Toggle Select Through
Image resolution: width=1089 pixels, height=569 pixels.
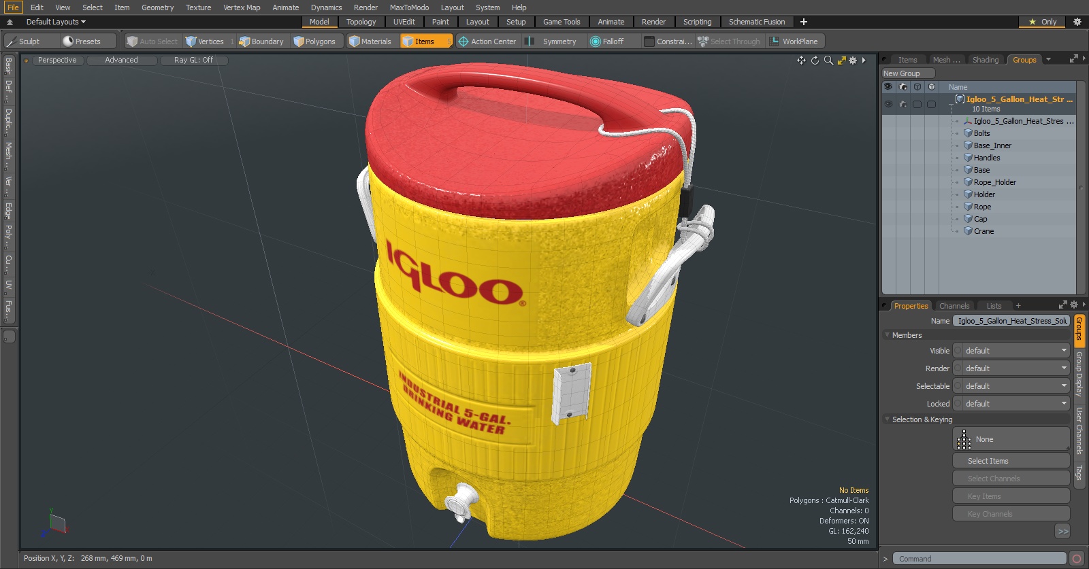(729, 41)
